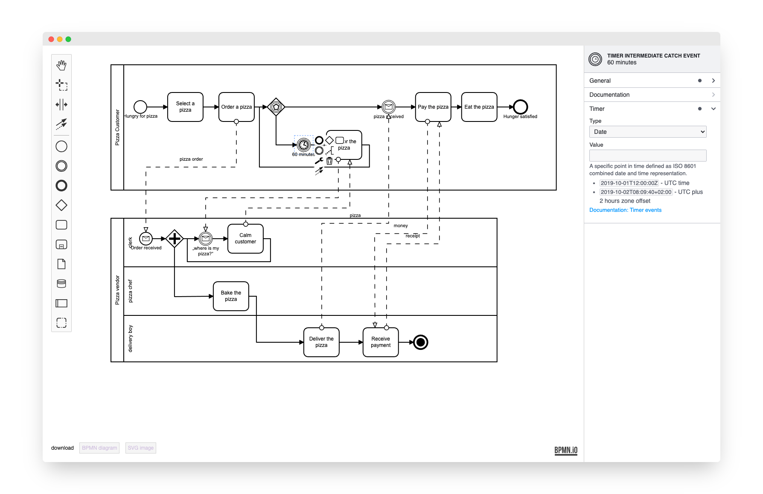Screen dimensions: 763x494
Task: Append task from context pad
Action: (x=340, y=140)
